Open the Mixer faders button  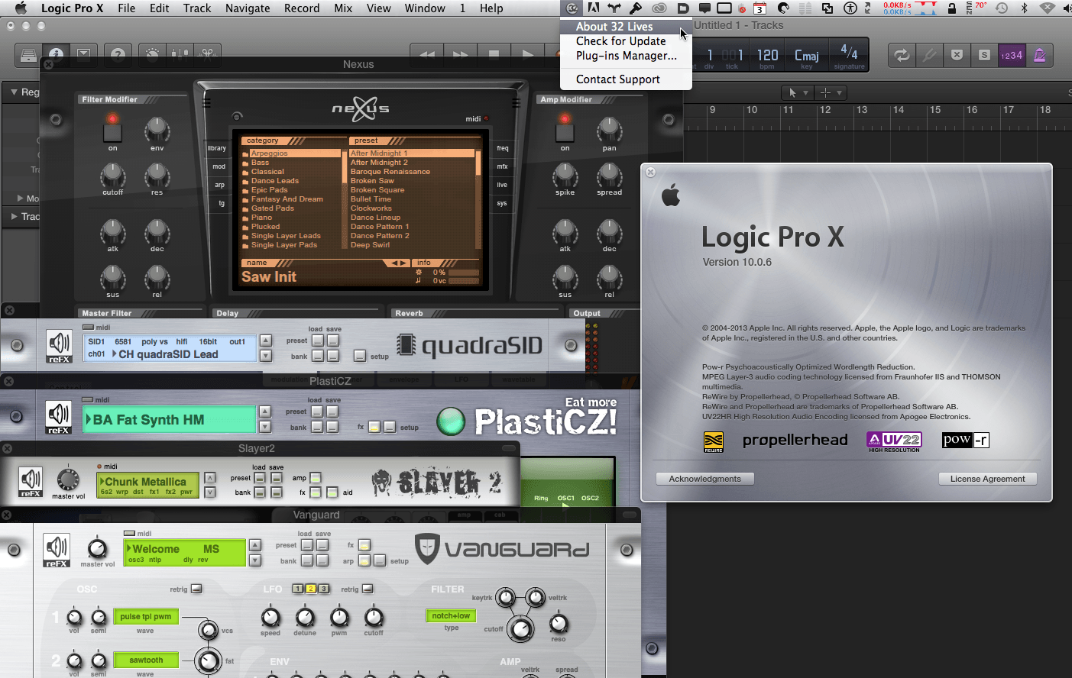180,55
